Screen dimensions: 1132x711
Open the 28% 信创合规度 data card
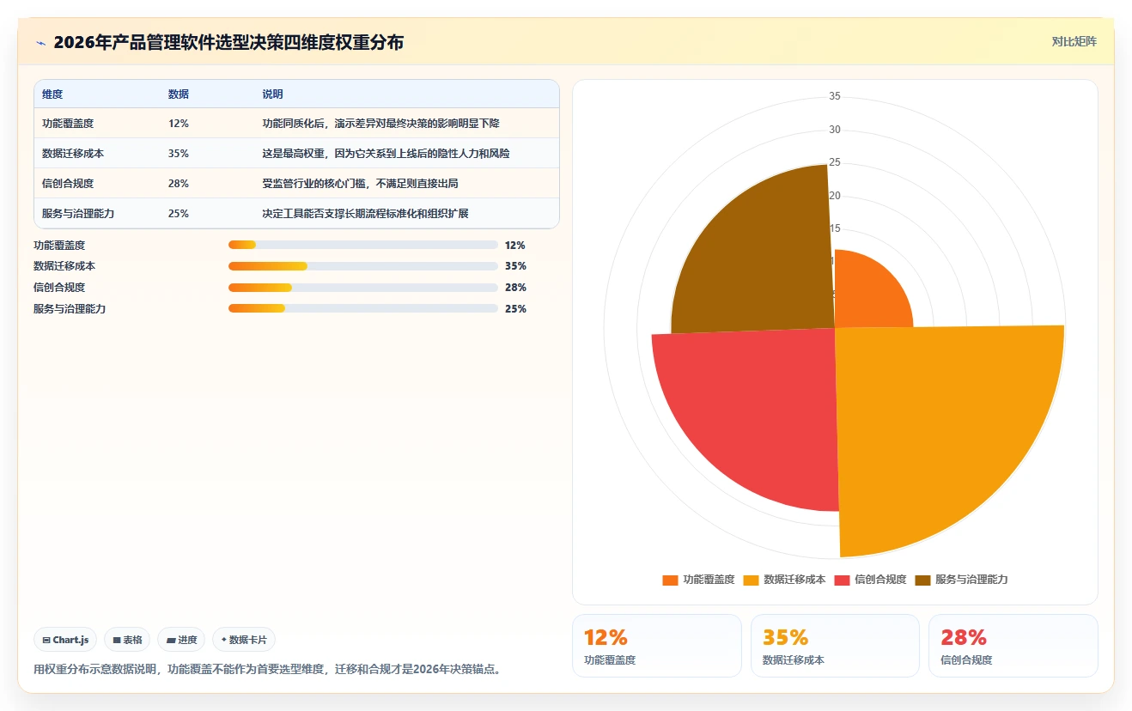click(1013, 646)
